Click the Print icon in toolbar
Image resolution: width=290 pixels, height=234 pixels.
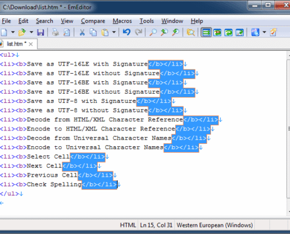pyautogui.click(x=56, y=32)
